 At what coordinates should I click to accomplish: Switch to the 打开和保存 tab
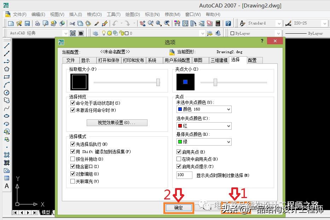coord(109,61)
